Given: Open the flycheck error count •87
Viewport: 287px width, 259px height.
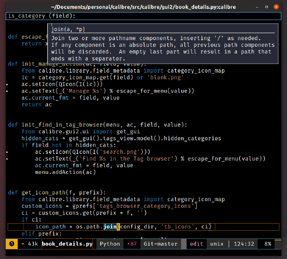Looking at the screenshot, I should (x=132, y=244).
